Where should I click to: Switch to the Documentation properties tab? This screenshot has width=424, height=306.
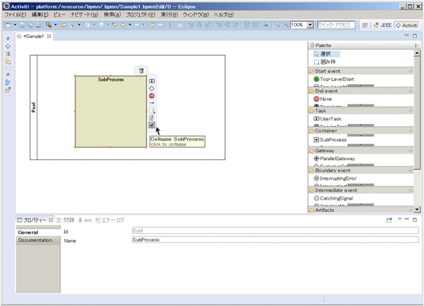35,240
